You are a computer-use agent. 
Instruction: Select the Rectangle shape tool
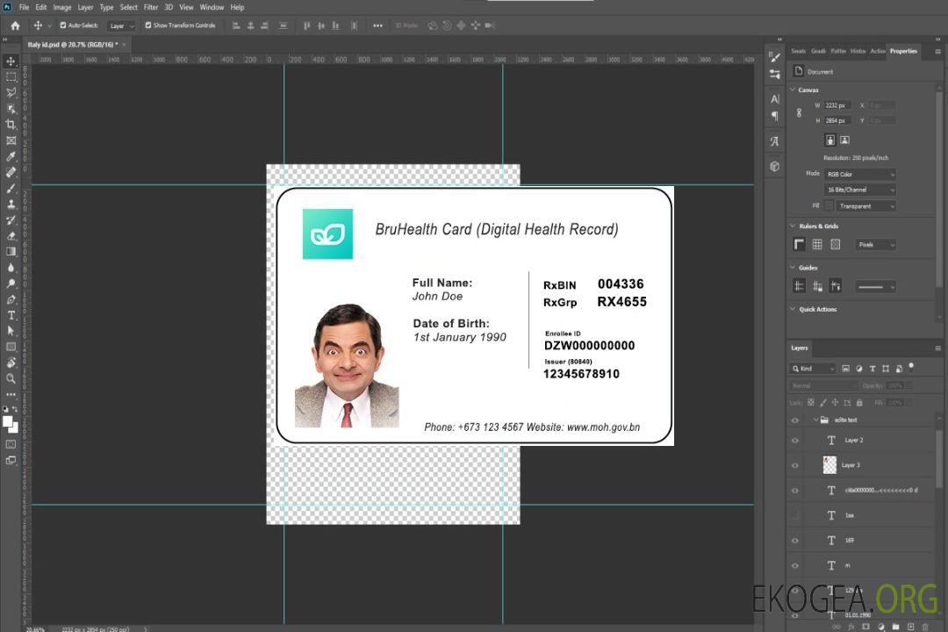pyautogui.click(x=11, y=347)
